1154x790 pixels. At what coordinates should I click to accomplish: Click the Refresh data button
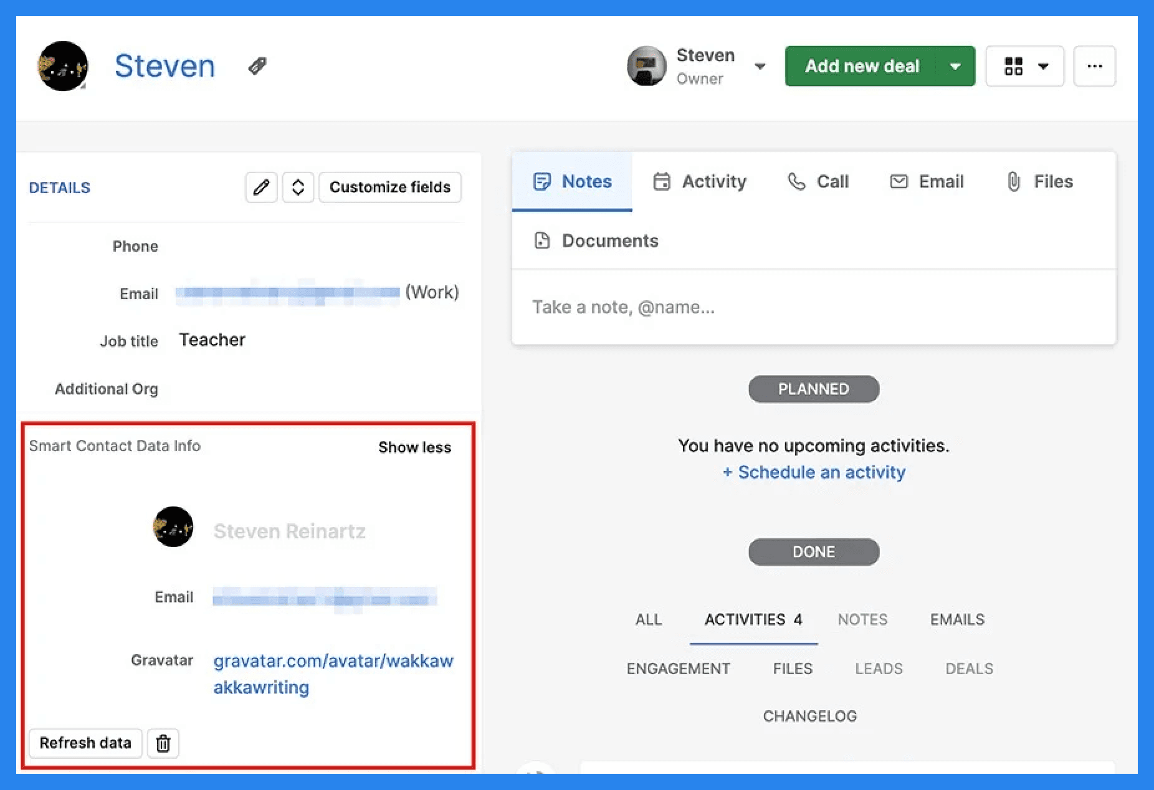click(x=85, y=743)
